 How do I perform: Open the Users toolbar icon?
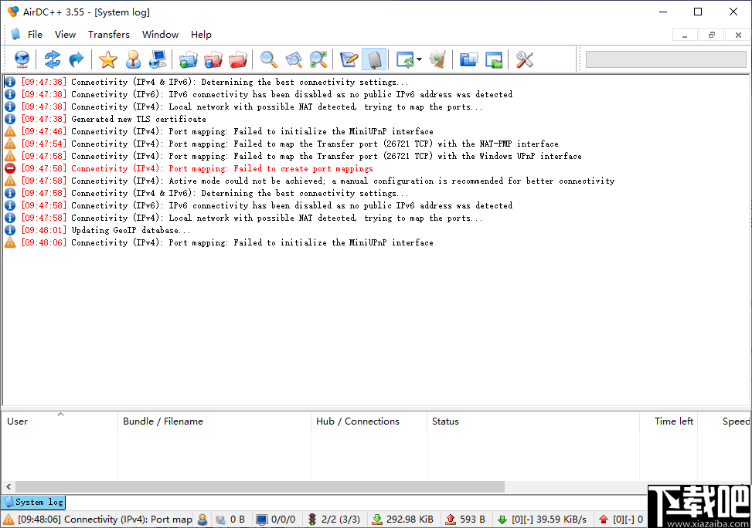[x=134, y=60]
